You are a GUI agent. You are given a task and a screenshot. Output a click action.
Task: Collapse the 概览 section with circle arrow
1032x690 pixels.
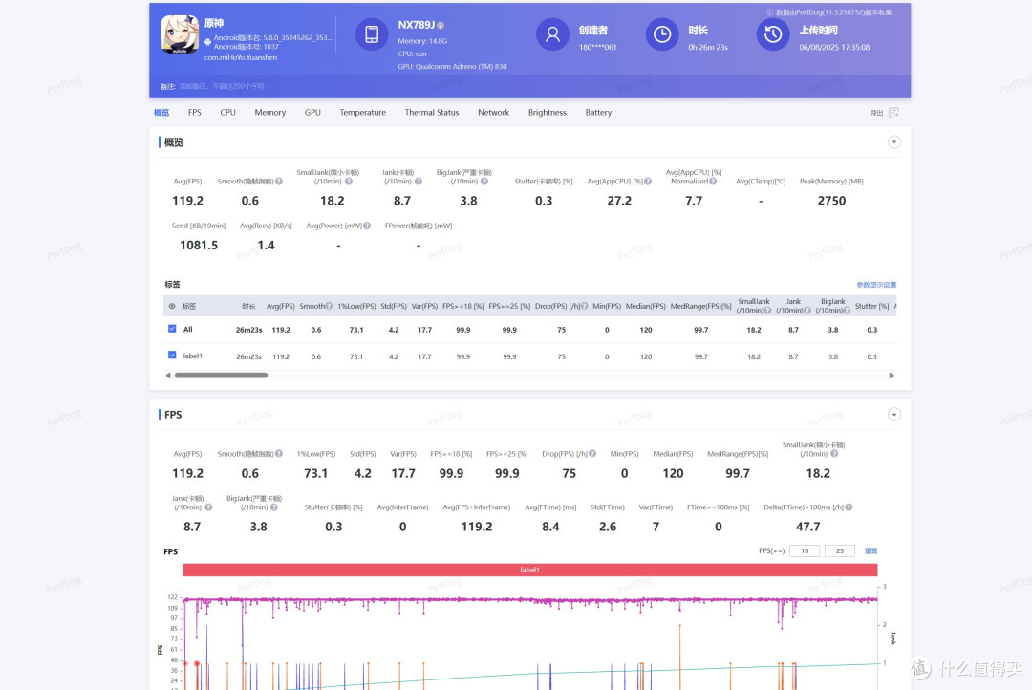pyautogui.click(x=893, y=142)
